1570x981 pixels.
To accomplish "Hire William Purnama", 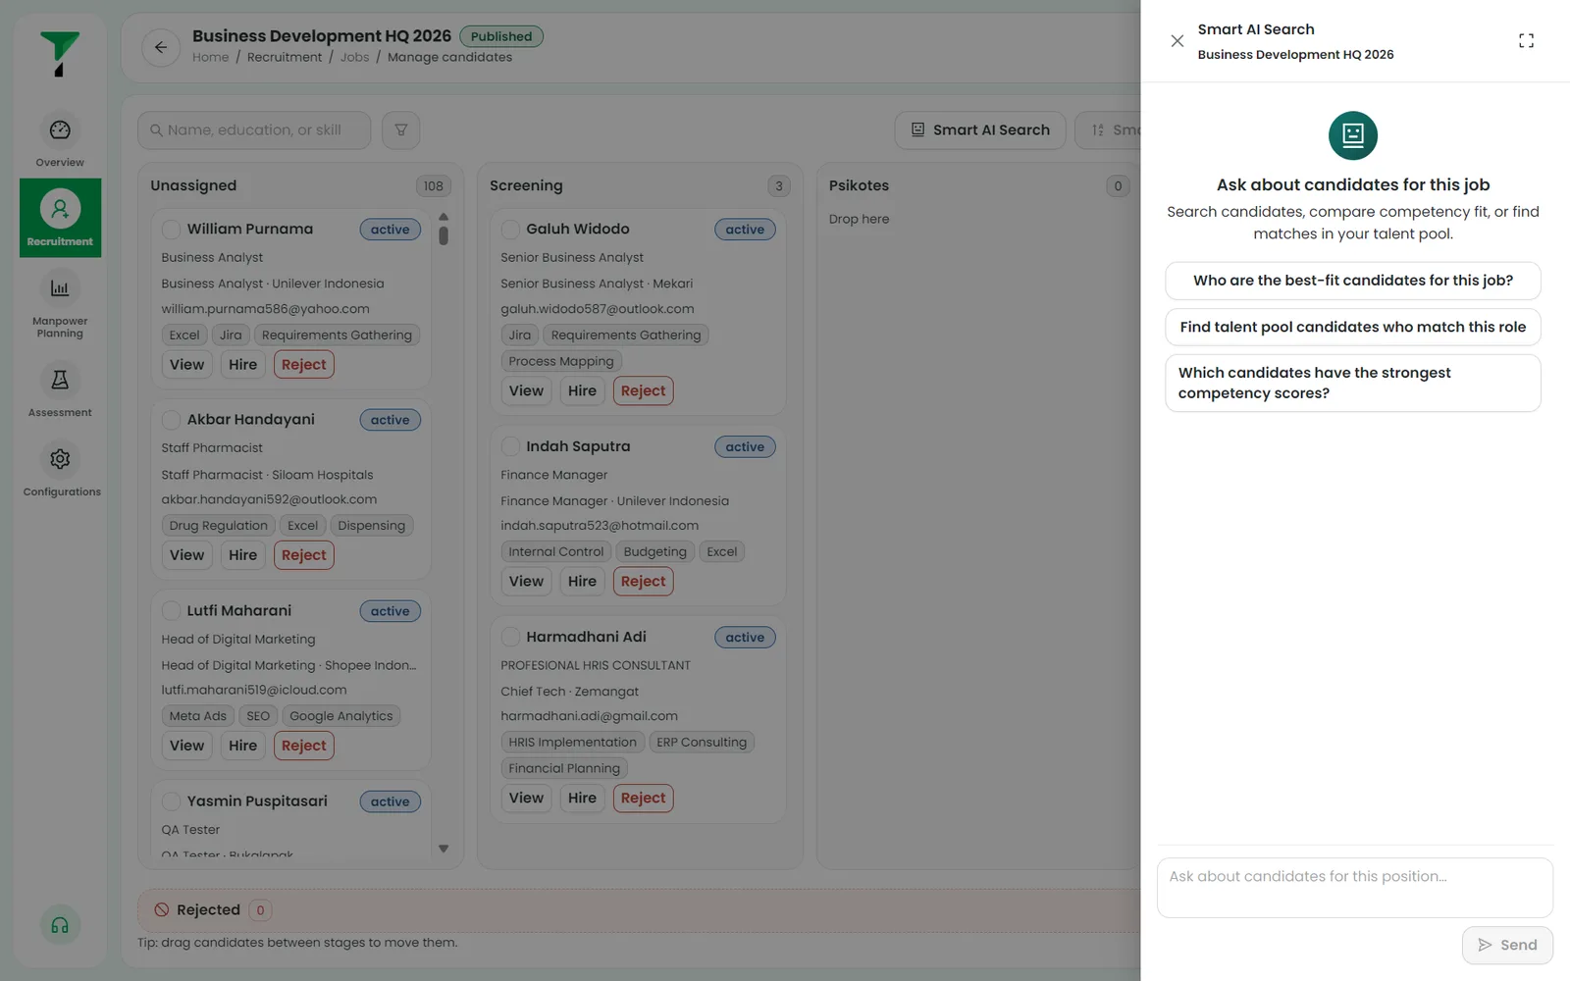I will point(242,365).
